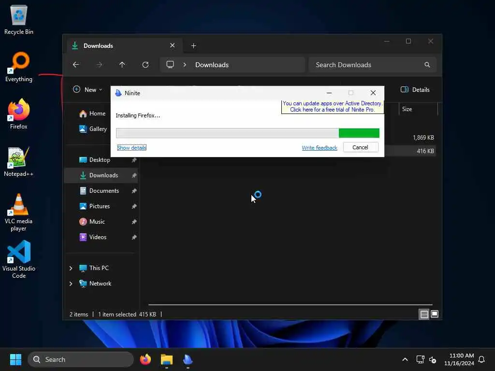Close the Ninite dialog
The image size is (495, 371).
point(373,93)
